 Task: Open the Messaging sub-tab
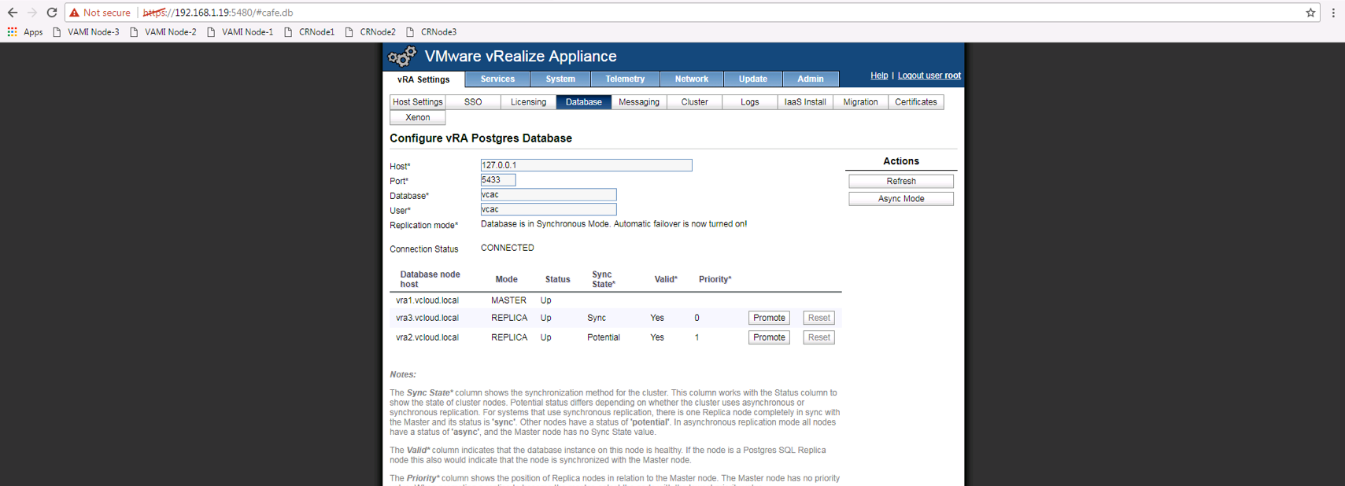639,102
